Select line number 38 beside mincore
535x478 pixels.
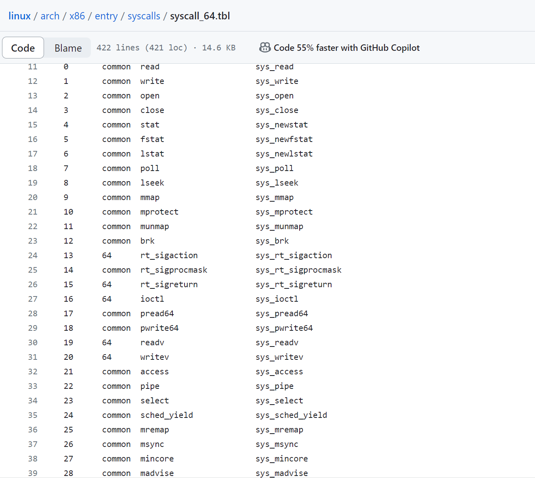pyautogui.click(x=32, y=459)
